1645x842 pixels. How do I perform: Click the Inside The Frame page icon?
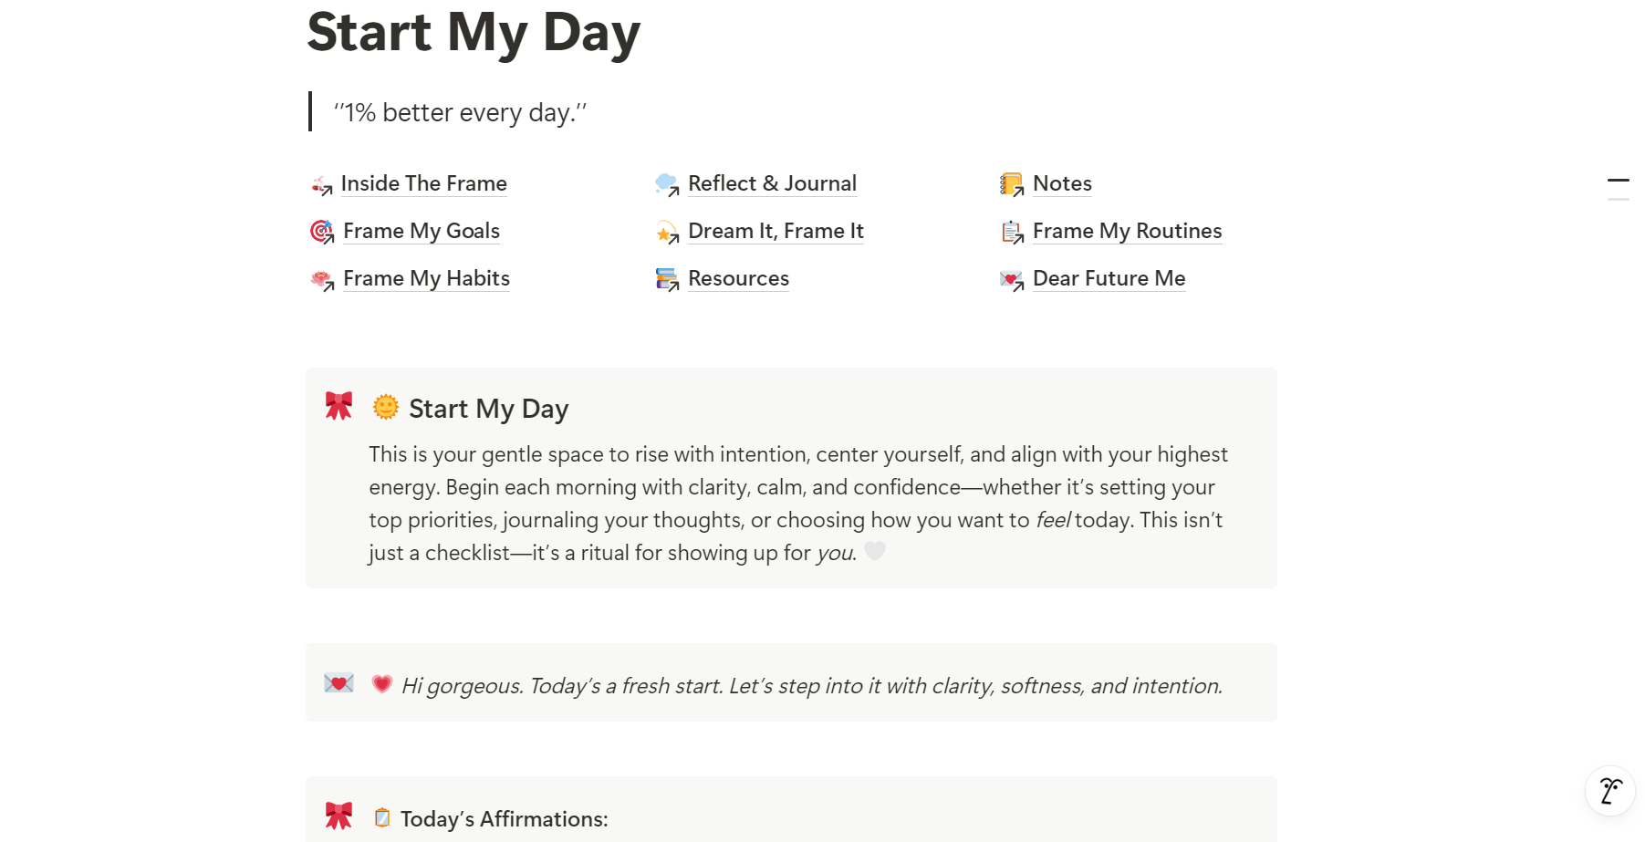point(321,185)
